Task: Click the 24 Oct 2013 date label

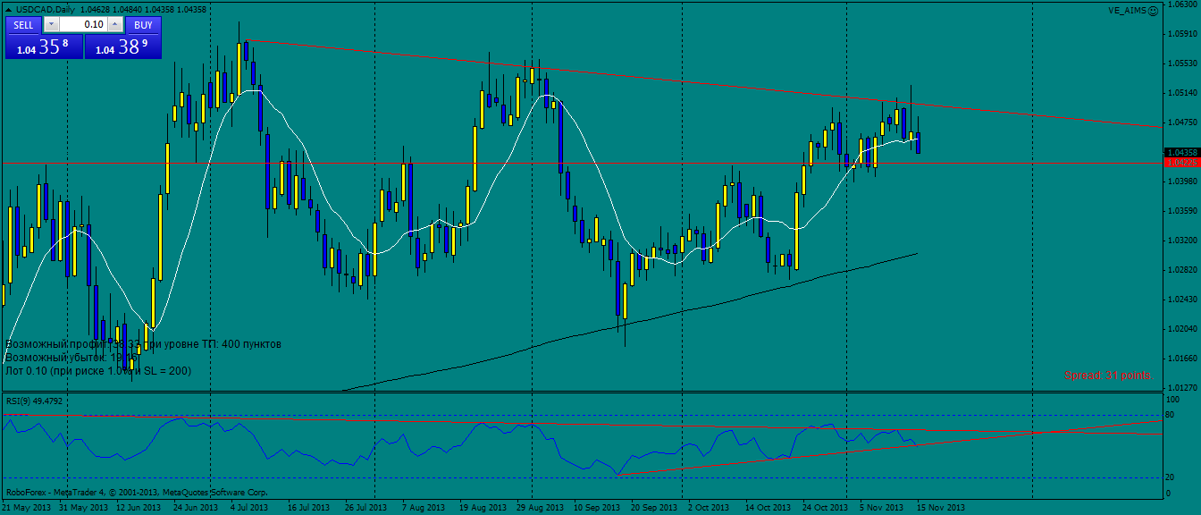Action: (x=826, y=507)
